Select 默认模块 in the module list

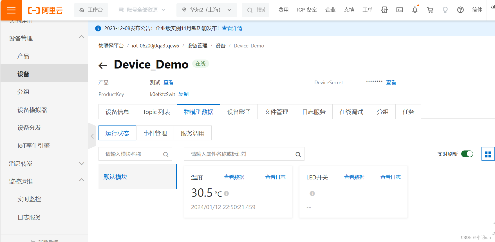pos(138,177)
